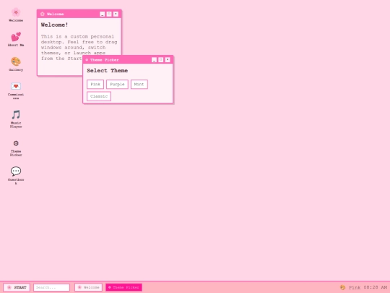The height and width of the screenshot is (293, 390).
Task: Click the 08:28 AM clock
Action: [376, 287]
